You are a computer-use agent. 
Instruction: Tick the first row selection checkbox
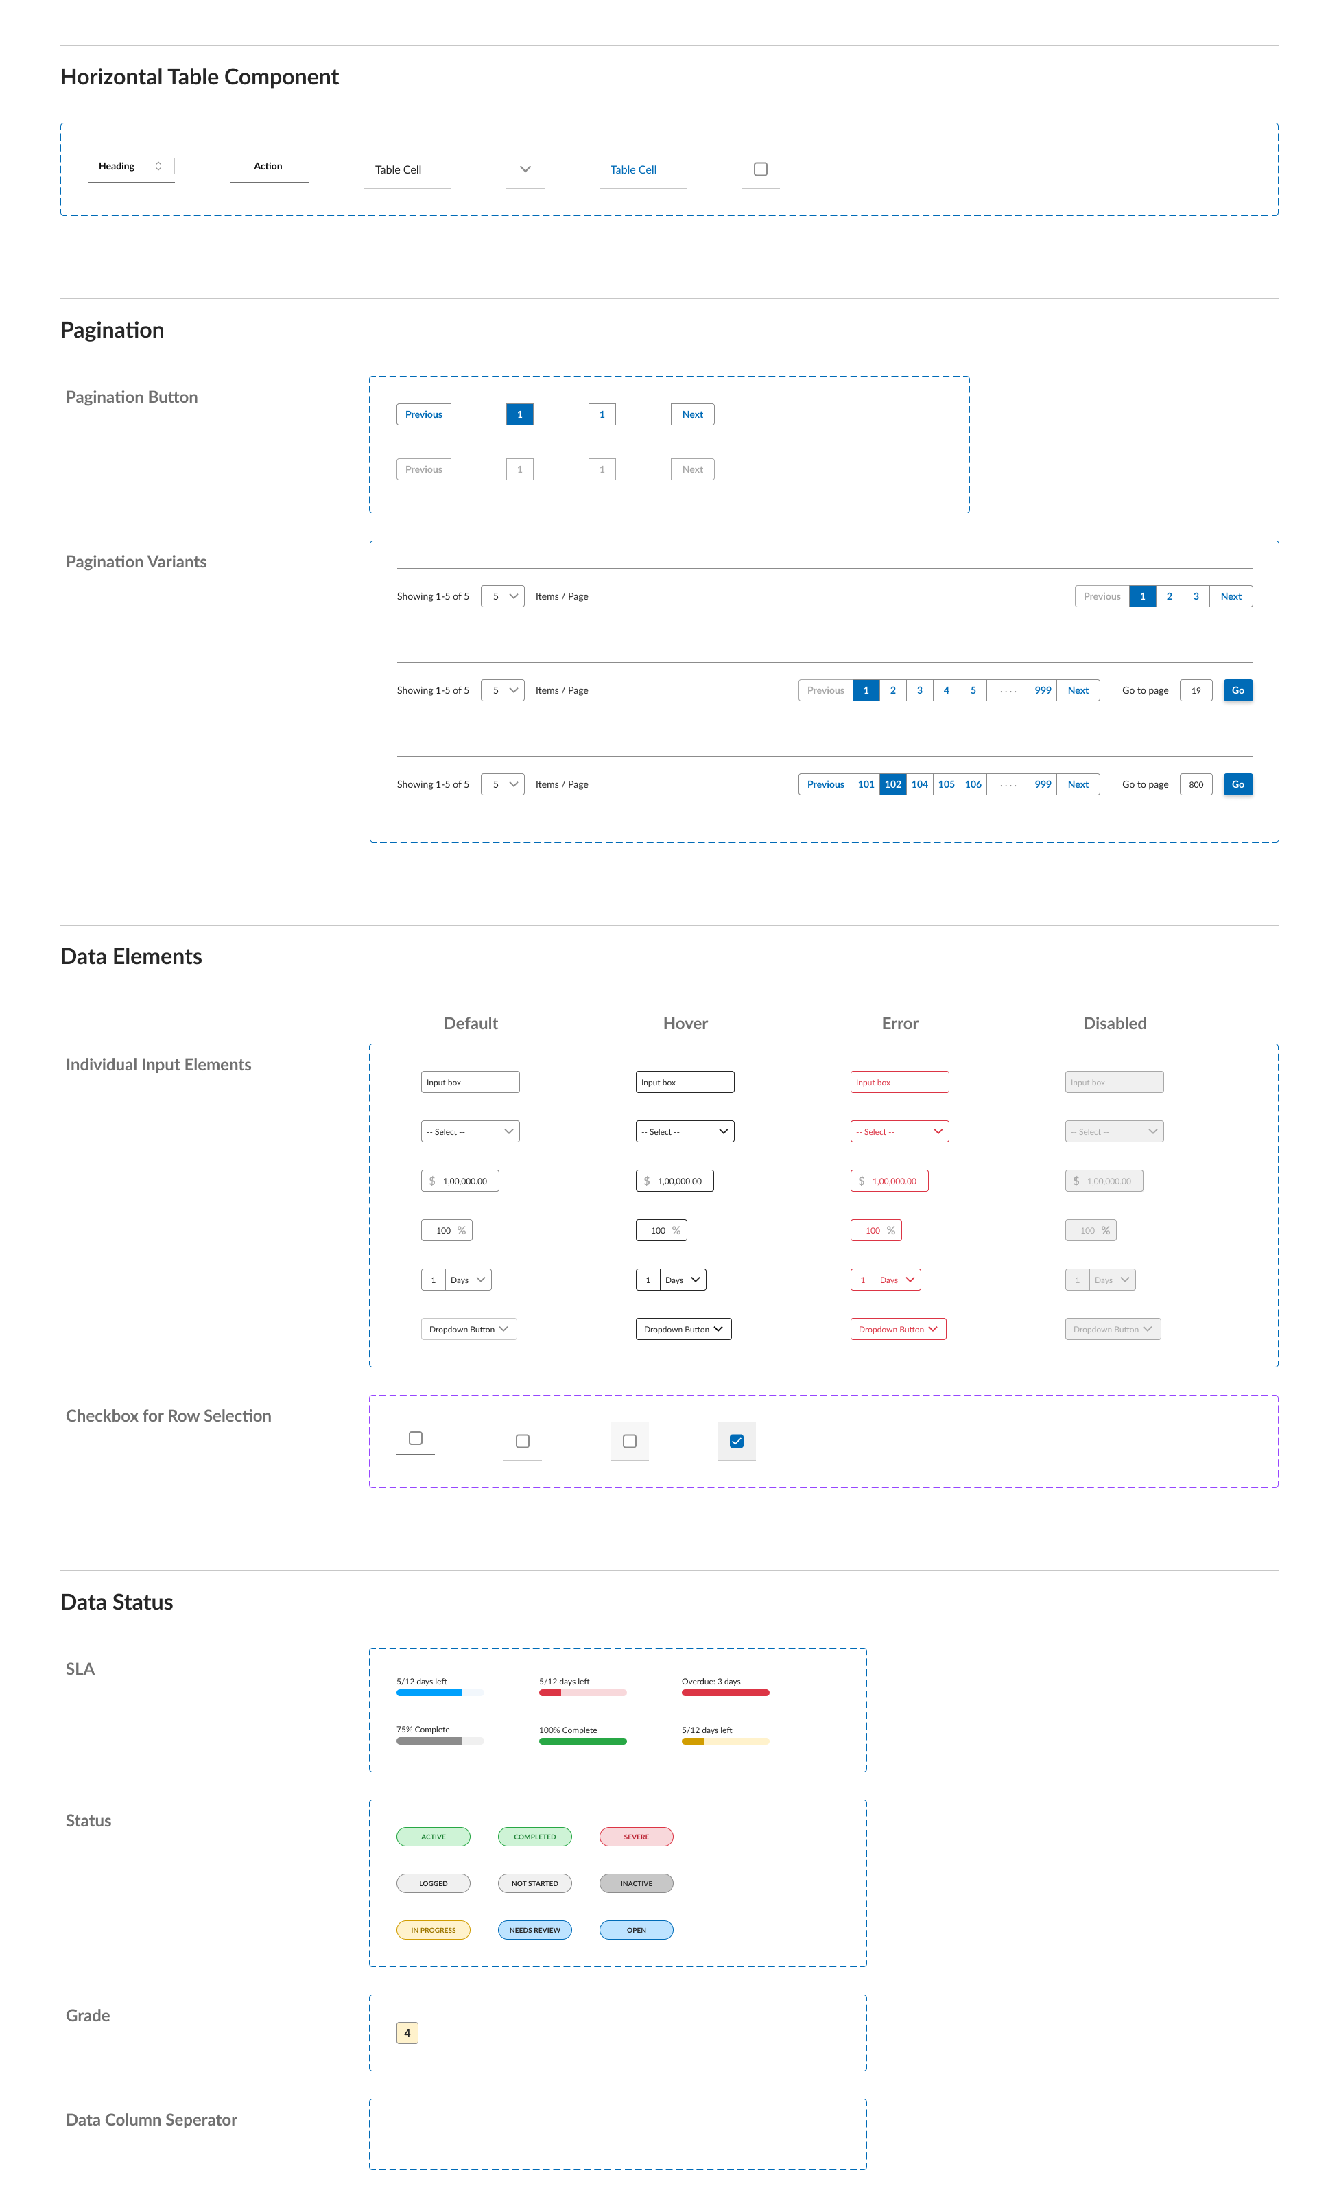(x=416, y=1438)
